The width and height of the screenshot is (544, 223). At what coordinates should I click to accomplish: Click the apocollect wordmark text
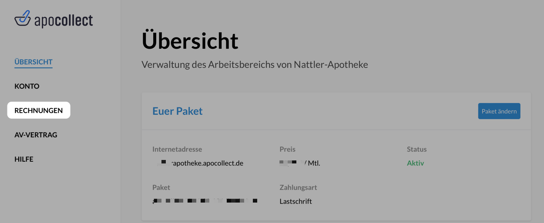(64, 20)
